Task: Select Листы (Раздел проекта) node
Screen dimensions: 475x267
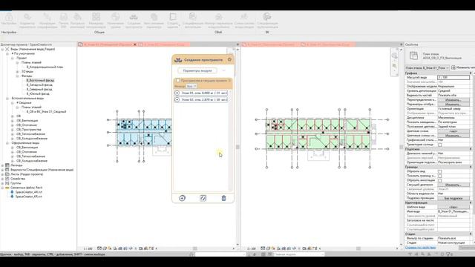Action: pyautogui.click(x=27, y=174)
